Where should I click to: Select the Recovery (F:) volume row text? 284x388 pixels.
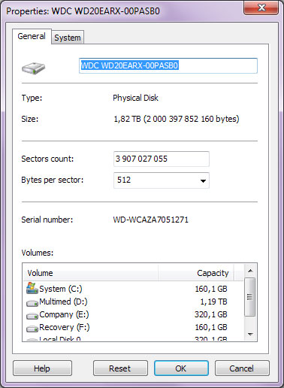point(65,327)
